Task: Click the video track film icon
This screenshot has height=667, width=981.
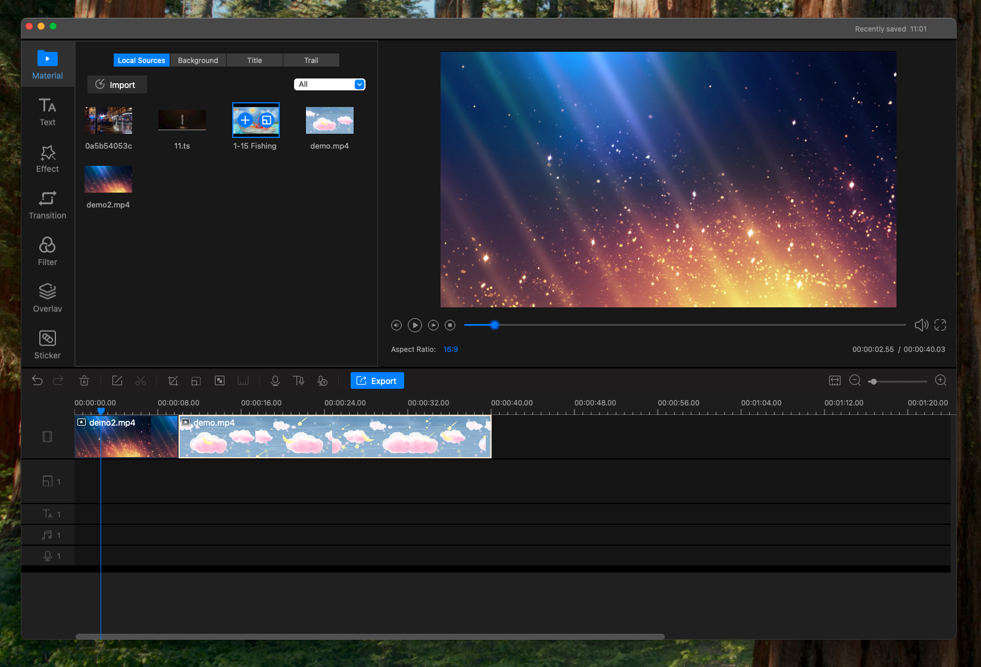Action: click(48, 437)
